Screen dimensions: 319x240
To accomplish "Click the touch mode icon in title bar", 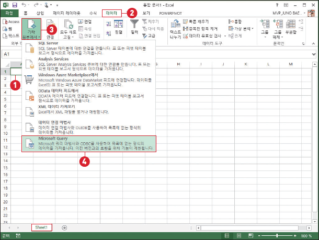I will [47, 5].
